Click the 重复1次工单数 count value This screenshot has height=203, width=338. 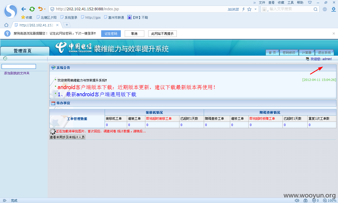pyautogui.click(x=309, y=125)
